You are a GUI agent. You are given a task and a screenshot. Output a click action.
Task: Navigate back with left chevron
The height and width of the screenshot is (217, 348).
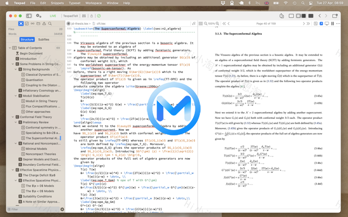(320, 16)
